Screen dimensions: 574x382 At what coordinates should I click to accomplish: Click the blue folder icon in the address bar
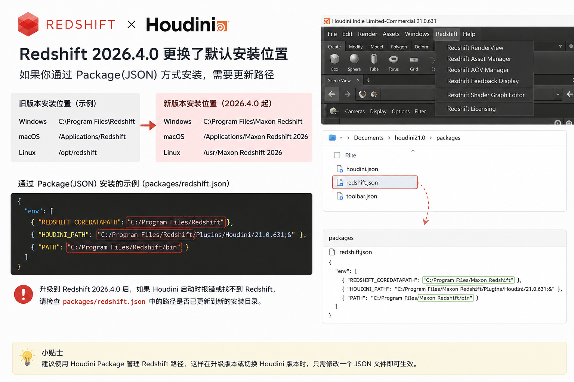click(332, 138)
